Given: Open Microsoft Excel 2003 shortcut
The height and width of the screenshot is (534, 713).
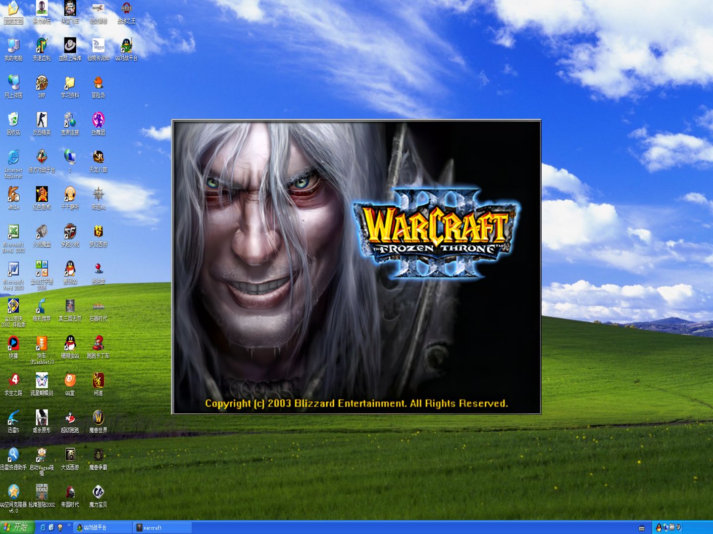Looking at the screenshot, I should 13,232.
